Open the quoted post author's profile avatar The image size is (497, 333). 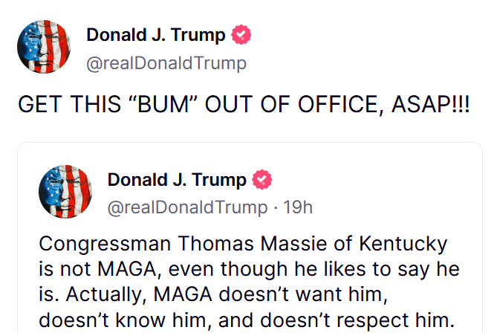65,192
